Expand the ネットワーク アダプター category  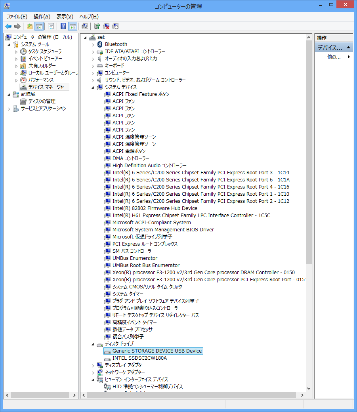point(93,373)
